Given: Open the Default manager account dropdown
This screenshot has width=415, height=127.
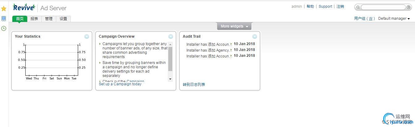Looking at the screenshot, I should (394, 19).
